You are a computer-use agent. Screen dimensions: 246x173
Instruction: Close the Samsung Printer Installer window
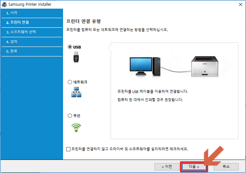tap(241, 4)
